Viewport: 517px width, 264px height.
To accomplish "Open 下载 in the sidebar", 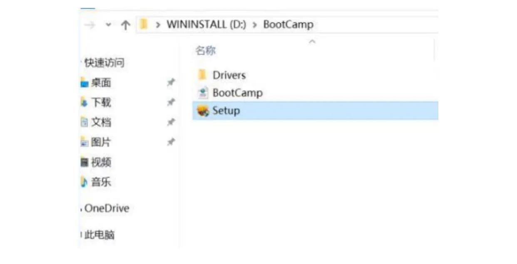I will pos(101,102).
